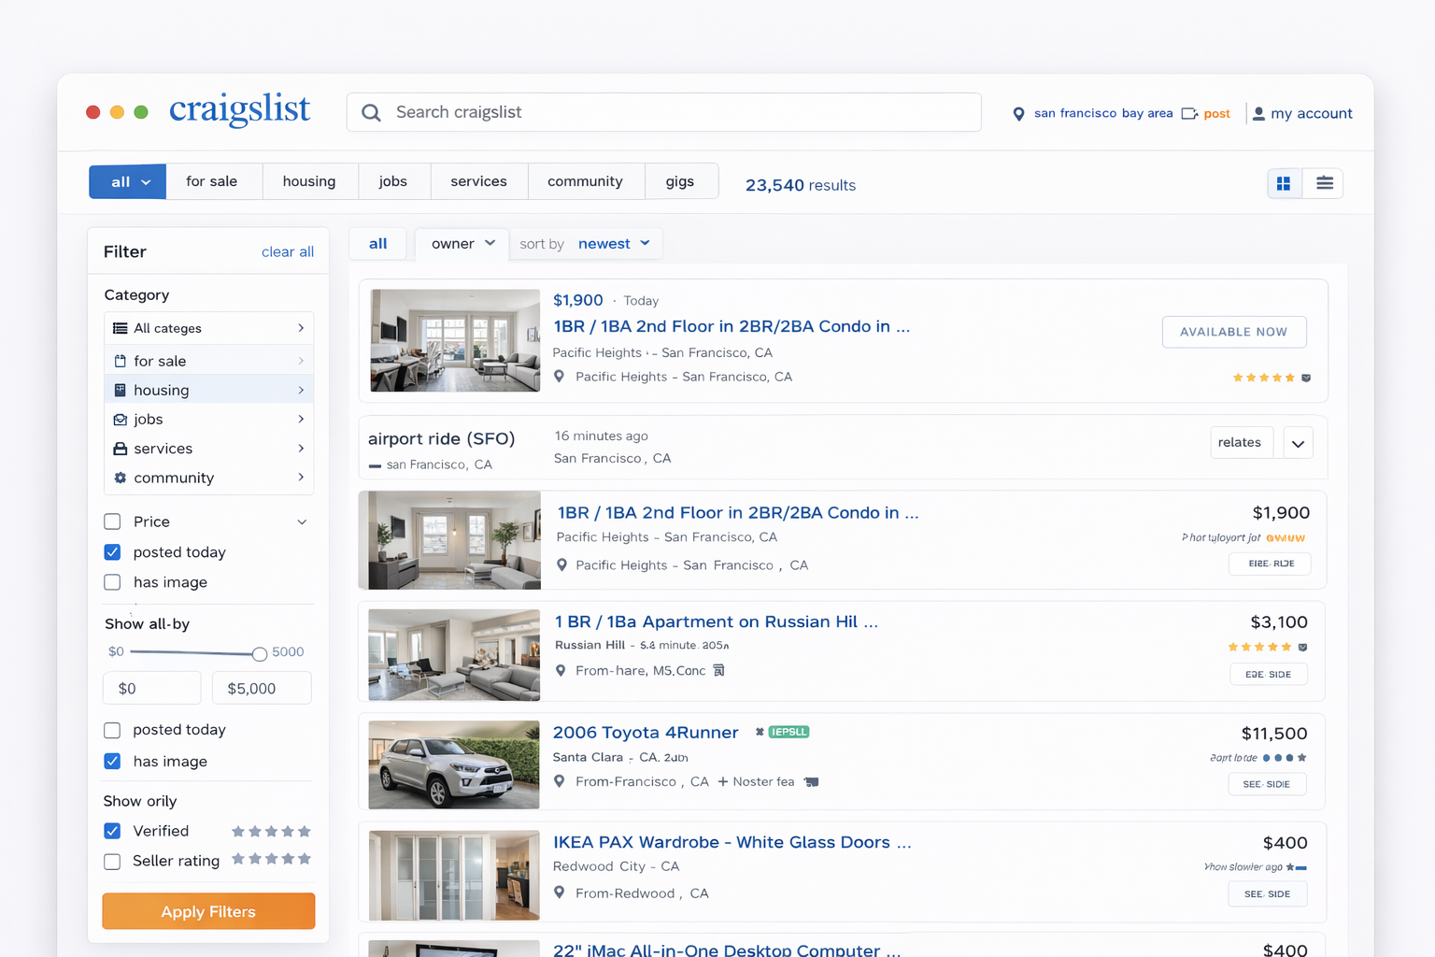Open the dropdown arrow next to relates

coord(1298,443)
